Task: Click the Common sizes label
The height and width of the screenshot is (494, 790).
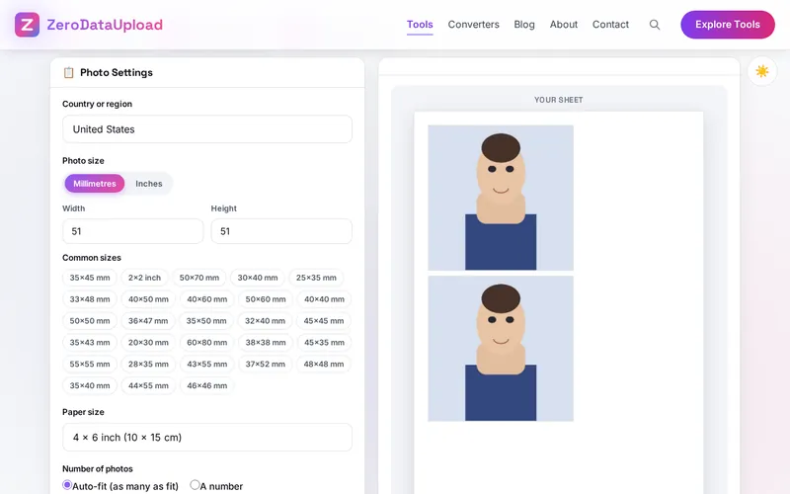Action: pos(92,258)
